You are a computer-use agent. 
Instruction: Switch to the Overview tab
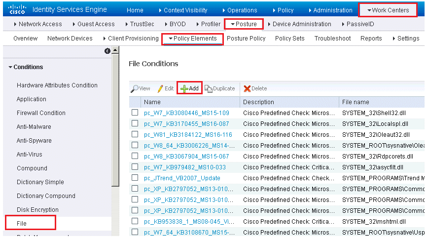tap(26, 39)
